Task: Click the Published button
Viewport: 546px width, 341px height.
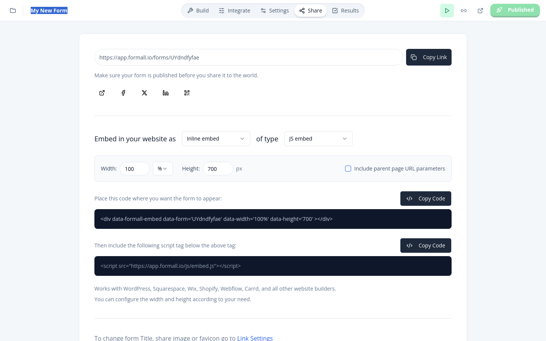Action: coord(515,10)
